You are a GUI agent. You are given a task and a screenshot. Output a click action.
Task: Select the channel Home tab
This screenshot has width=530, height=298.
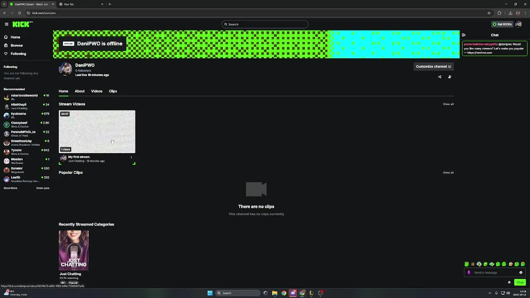coord(63,91)
